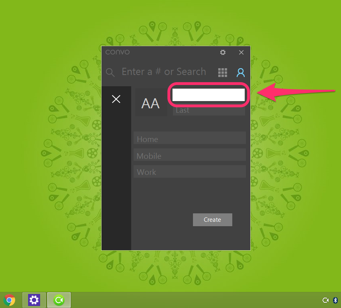Click the highlighted first name field

(208, 95)
